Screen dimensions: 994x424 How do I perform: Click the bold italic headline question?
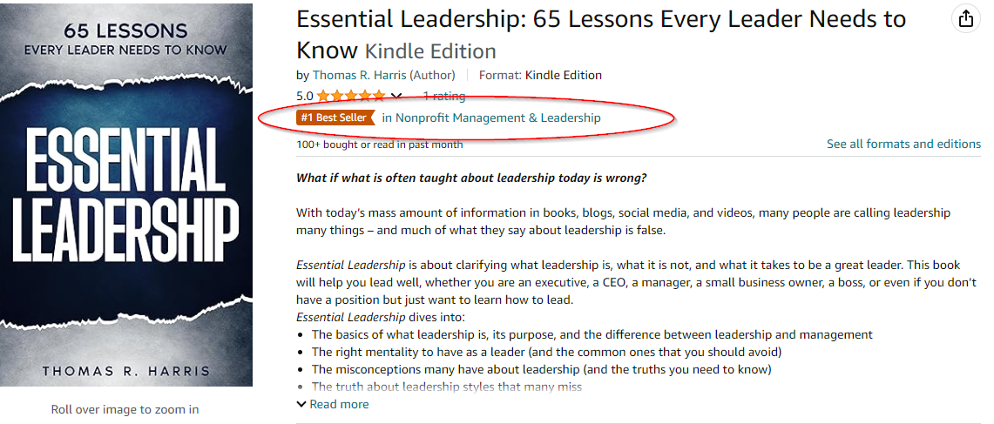471,178
